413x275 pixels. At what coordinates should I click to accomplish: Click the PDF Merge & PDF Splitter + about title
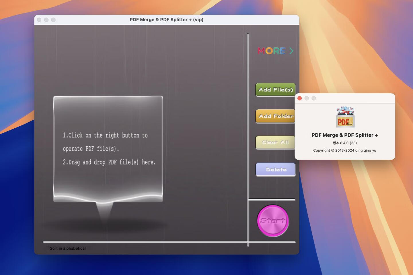point(345,135)
